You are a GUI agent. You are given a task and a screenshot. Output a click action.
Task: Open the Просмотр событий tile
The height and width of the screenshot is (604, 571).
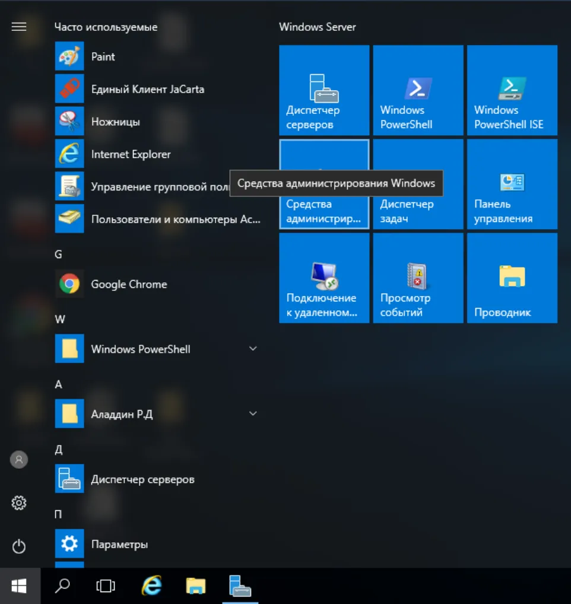pyautogui.click(x=418, y=278)
